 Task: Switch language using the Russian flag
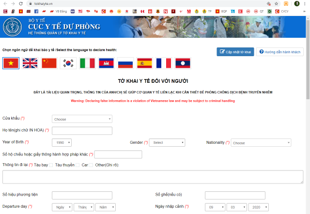click(125, 63)
